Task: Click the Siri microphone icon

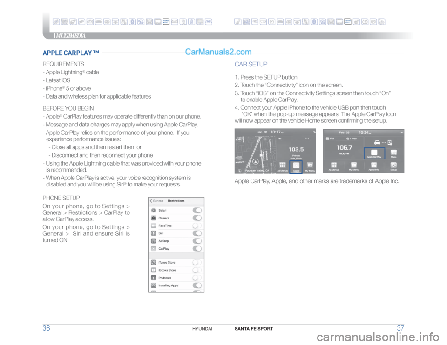Action: 153,233
